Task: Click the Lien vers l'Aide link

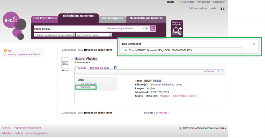Action: [x=88, y=84]
